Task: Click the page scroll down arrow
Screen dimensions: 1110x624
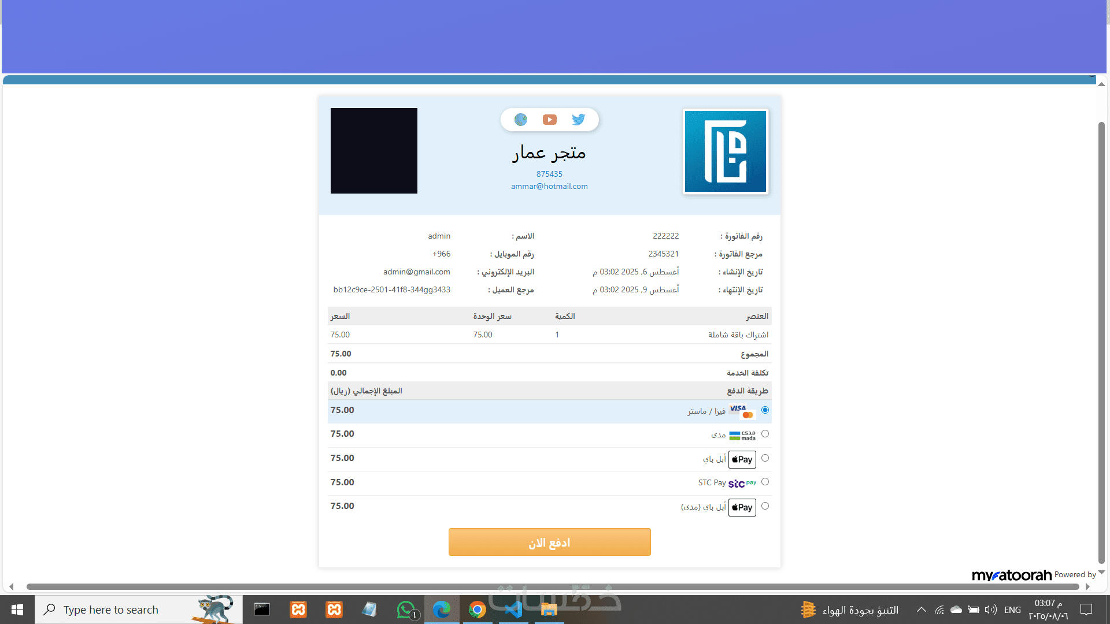Action: click(1101, 572)
